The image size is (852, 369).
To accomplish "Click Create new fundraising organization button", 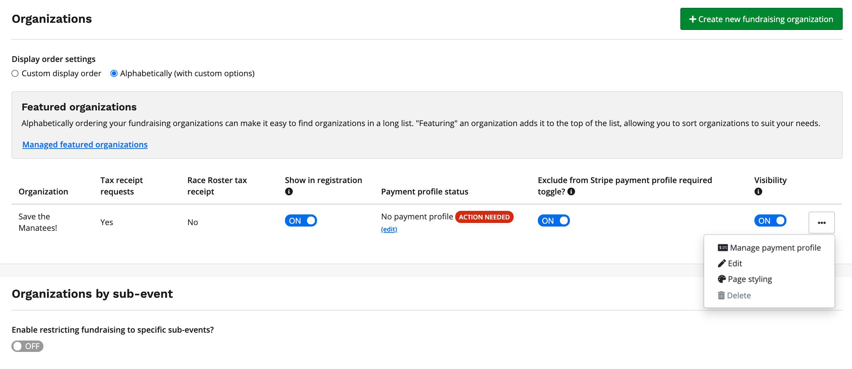I will (762, 19).
